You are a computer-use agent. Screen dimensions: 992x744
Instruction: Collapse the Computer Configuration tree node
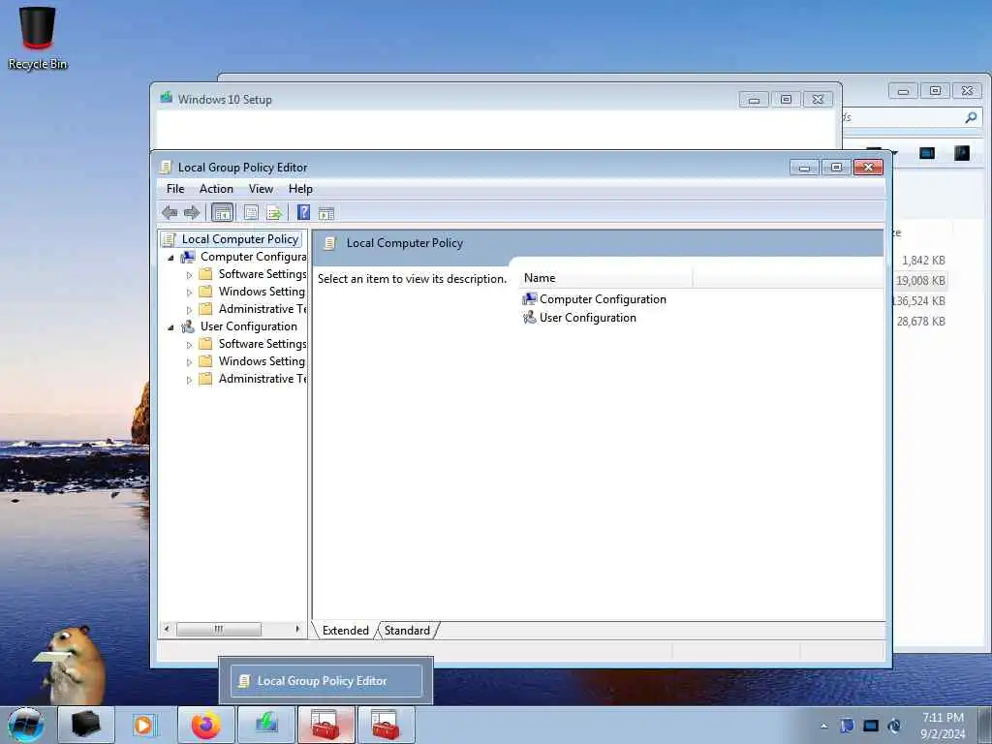click(x=170, y=258)
